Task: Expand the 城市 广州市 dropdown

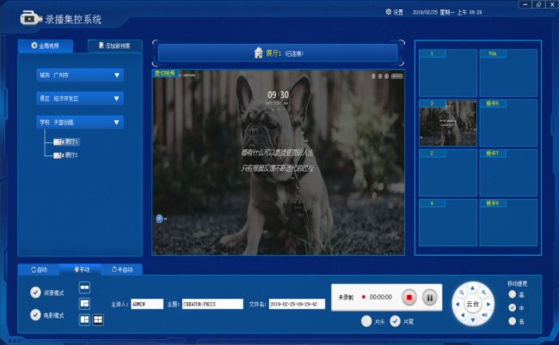Action: pos(116,76)
